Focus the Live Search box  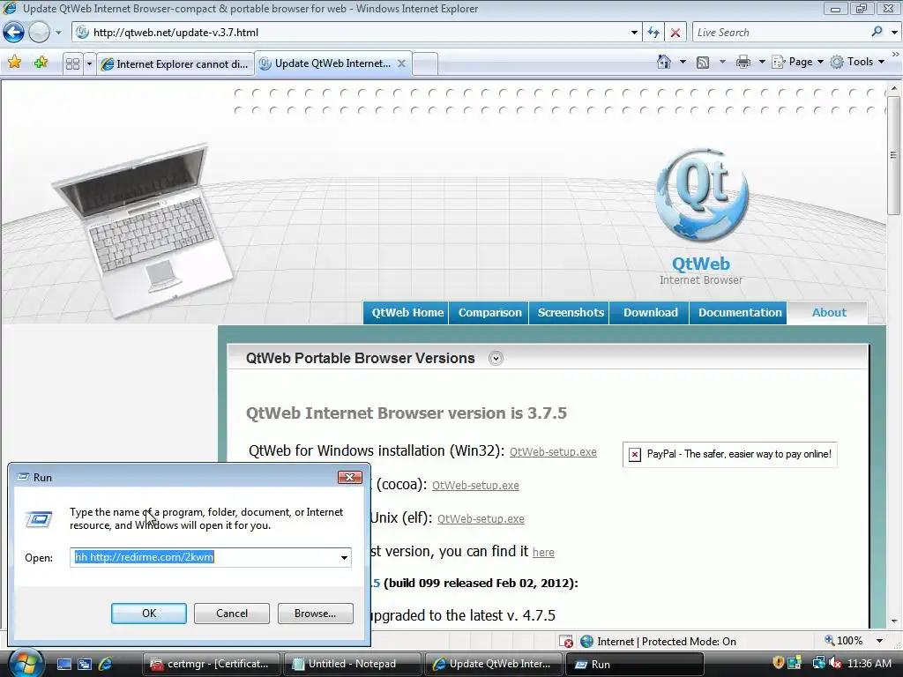780,33
